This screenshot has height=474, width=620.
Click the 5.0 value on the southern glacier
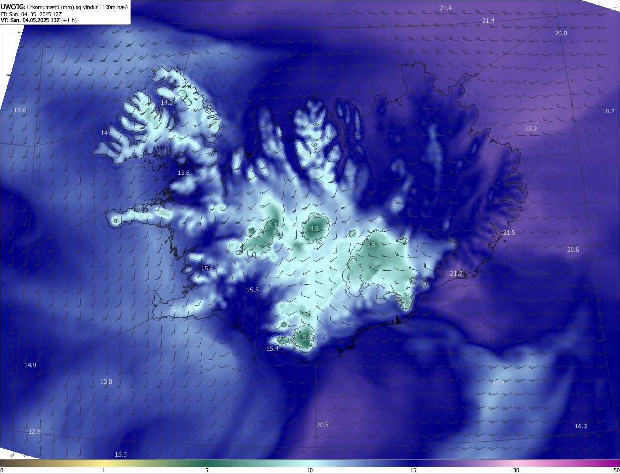[x=307, y=337]
